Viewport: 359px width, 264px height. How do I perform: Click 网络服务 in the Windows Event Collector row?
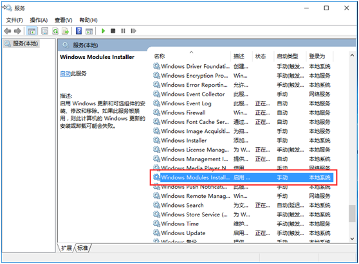pyautogui.click(x=319, y=94)
